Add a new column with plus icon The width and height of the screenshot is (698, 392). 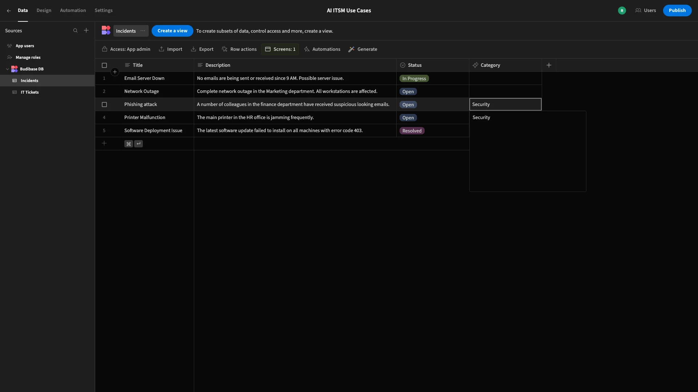(x=549, y=65)
